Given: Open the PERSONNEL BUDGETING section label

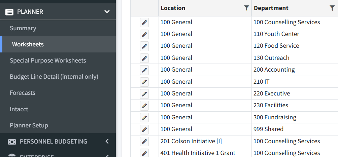Looking at the screenshot, I should pyautogui.click(x=54, y=142).
